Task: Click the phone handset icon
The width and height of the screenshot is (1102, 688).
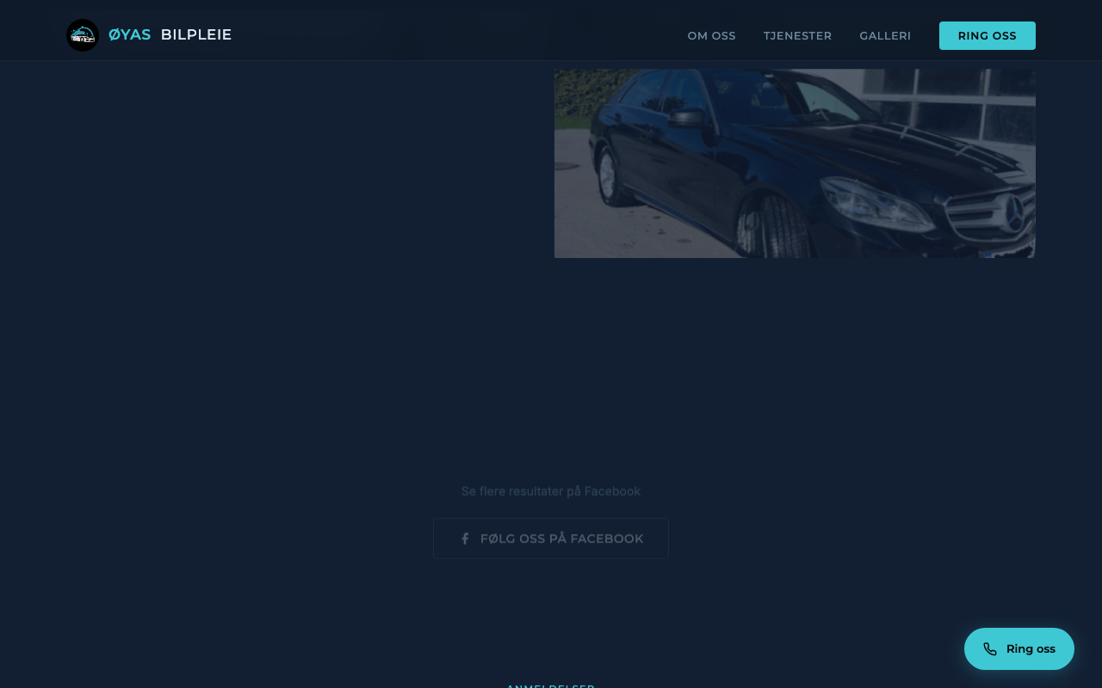Action: click(990, 649)
